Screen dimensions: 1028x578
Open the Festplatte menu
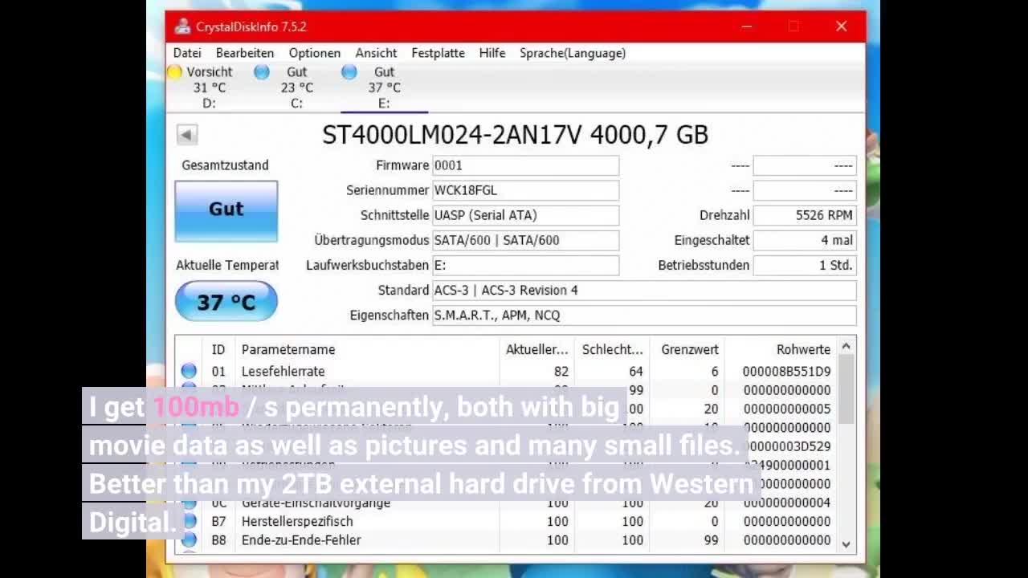tap(438, 53)
